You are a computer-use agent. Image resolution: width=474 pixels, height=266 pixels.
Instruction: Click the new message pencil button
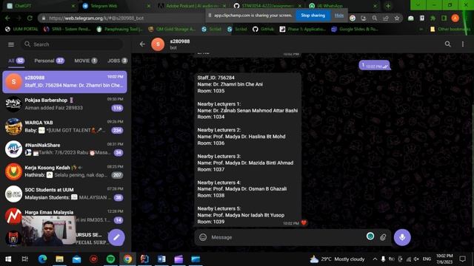(116, 237)
